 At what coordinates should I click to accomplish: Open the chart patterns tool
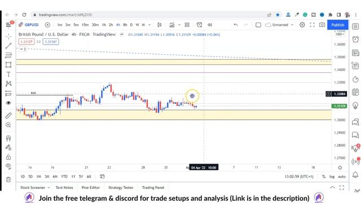pos(8,83)
